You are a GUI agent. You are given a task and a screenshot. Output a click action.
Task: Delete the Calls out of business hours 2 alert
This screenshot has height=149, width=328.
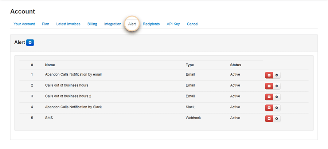(269, 97)
